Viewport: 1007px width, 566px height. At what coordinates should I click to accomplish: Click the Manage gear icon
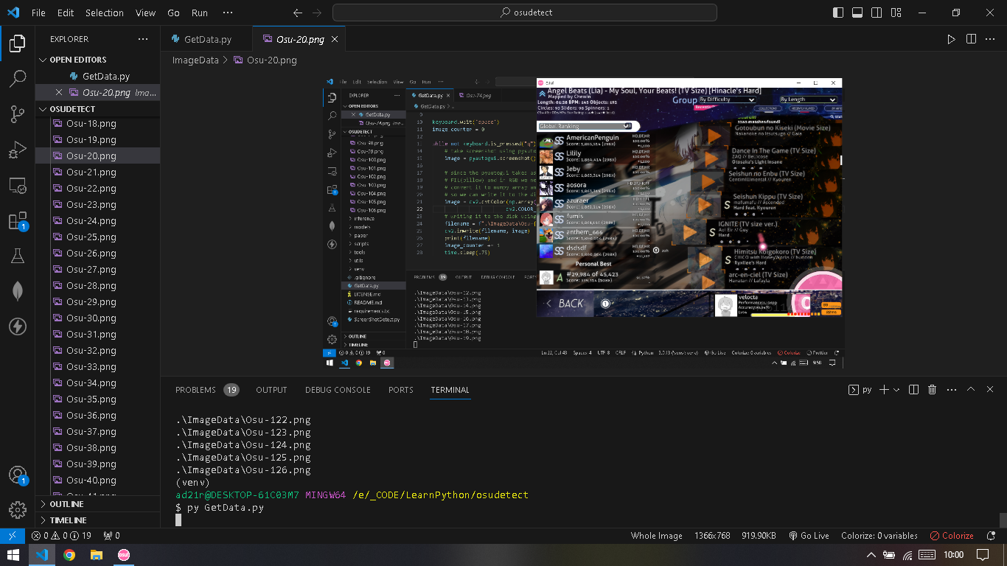point(18,509)
